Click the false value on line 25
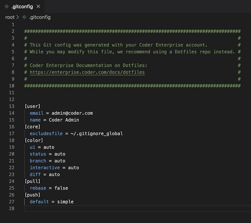The height and width of the screenshot is (223, 251). (x=61, y=188)
